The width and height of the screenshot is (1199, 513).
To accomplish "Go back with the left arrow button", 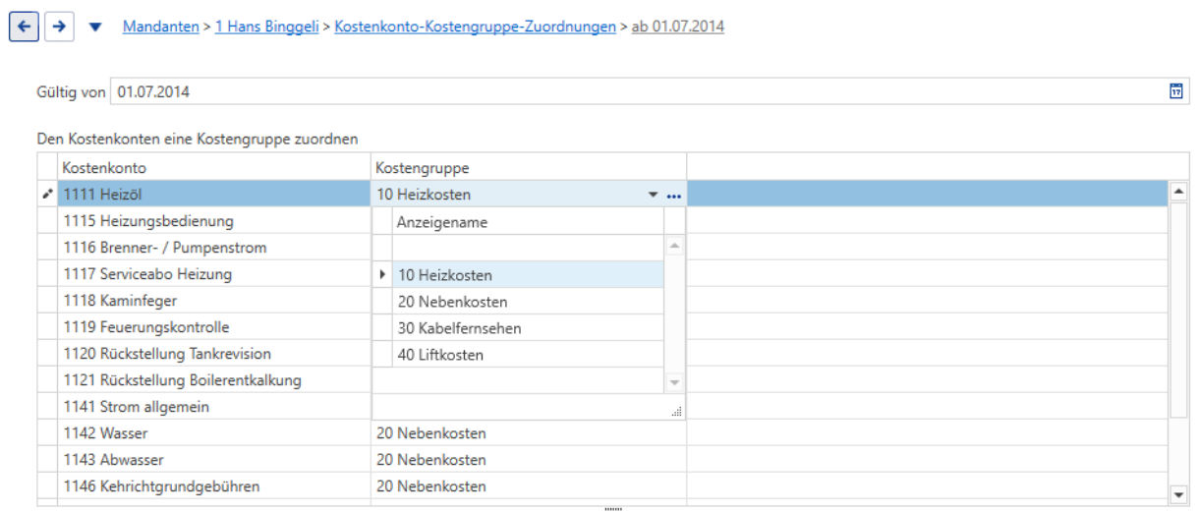I will [x=24, y=28].
